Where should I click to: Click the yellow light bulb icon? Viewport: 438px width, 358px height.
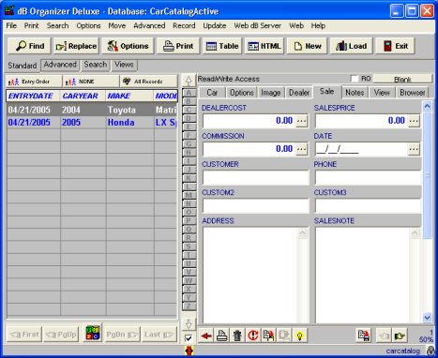tap(299, 336)
